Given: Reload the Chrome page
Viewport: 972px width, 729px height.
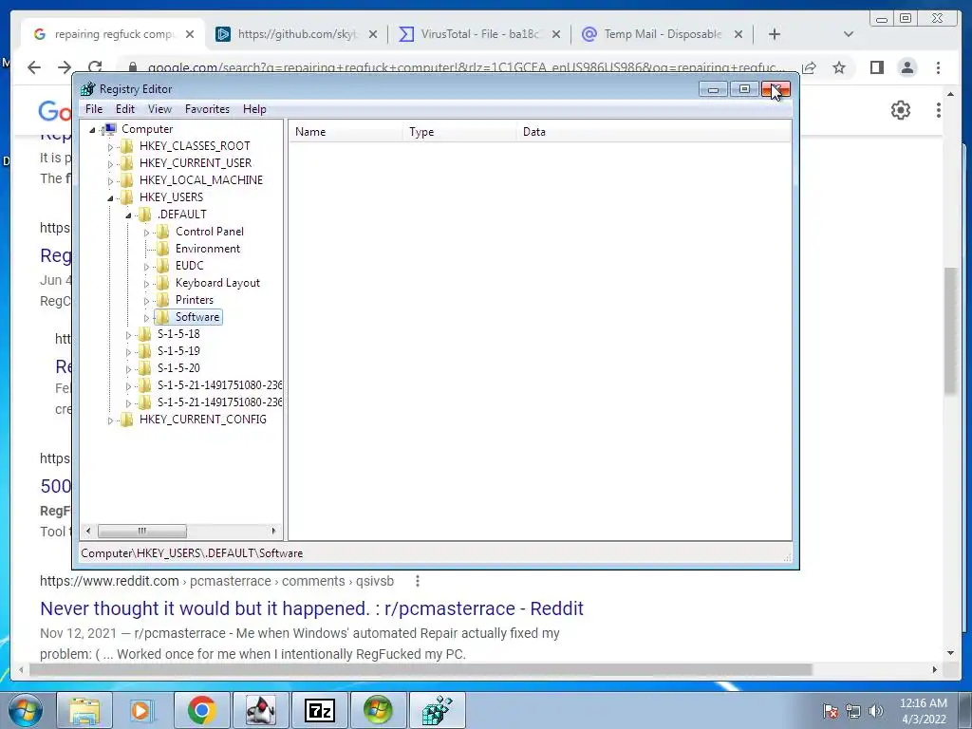Looking at the screenshot, I should coord(95,67).
